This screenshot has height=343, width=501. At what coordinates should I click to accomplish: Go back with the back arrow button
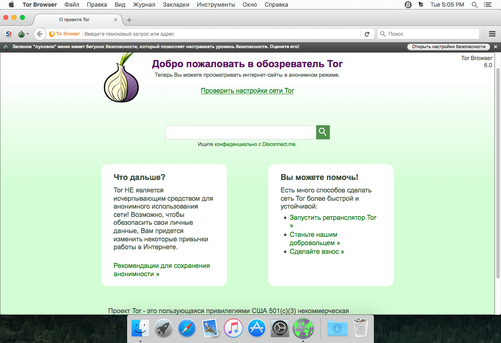pos(39,34)
